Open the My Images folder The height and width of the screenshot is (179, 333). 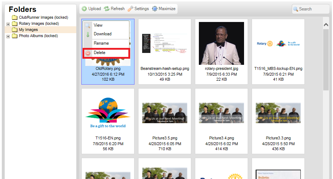click(x=28, y=30)
